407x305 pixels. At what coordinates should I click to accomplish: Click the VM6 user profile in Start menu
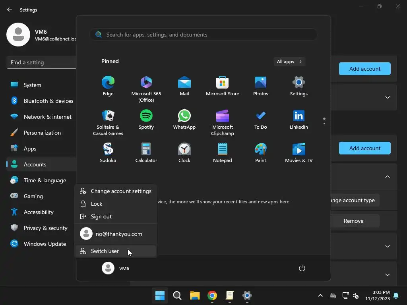point(116,268)
